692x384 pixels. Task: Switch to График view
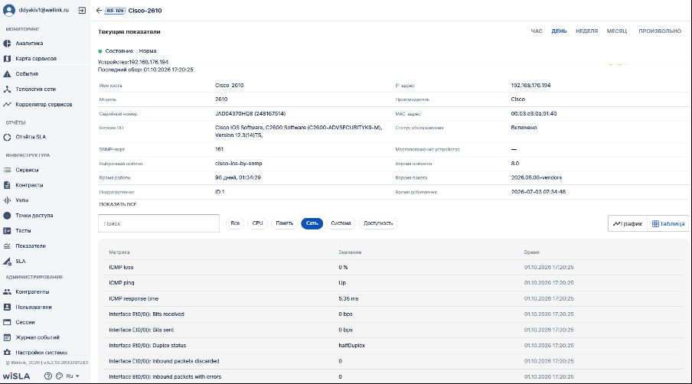(x=628, y=223)
